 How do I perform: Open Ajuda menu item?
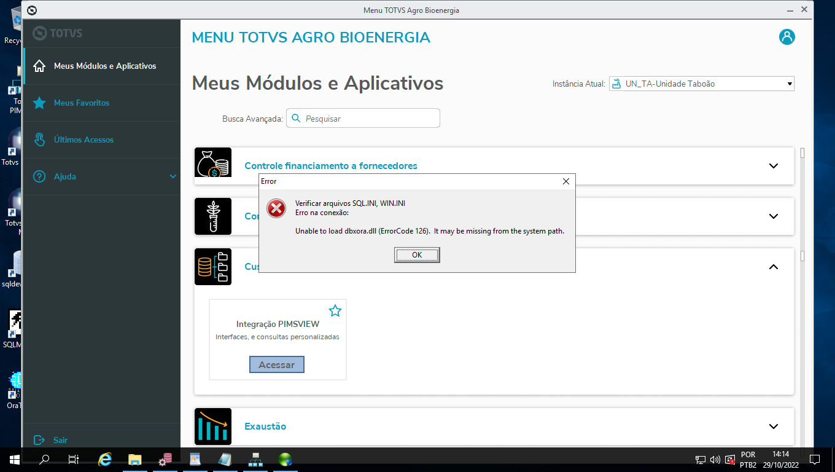click(x=65, y=176)
